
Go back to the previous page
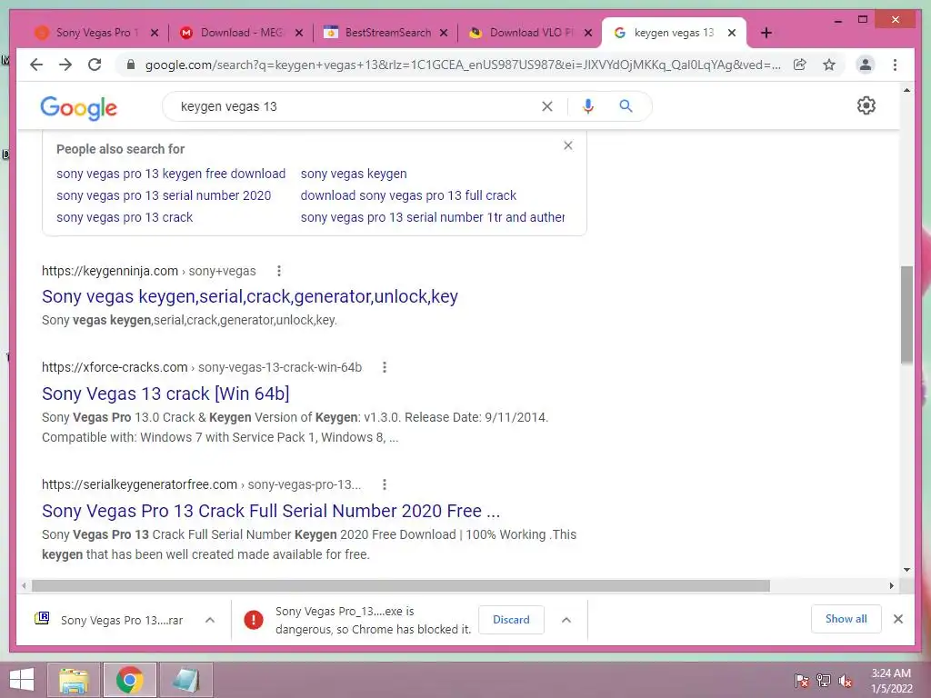click(36, 65)
